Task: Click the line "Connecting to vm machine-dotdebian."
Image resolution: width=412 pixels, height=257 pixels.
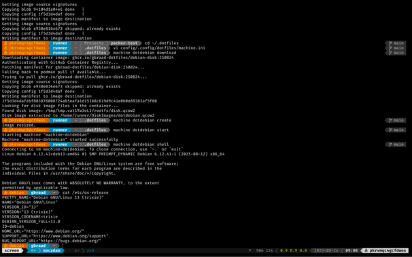Action: (x=44, y=149)
